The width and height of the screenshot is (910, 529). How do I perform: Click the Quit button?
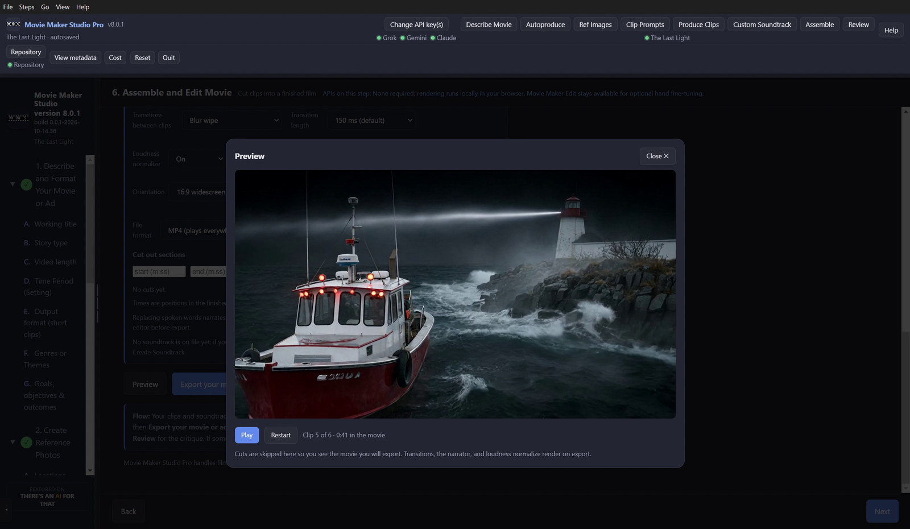tap(168, 57)
